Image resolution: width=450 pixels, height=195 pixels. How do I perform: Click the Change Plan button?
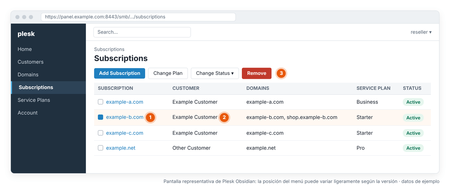[x=168, y=73]
